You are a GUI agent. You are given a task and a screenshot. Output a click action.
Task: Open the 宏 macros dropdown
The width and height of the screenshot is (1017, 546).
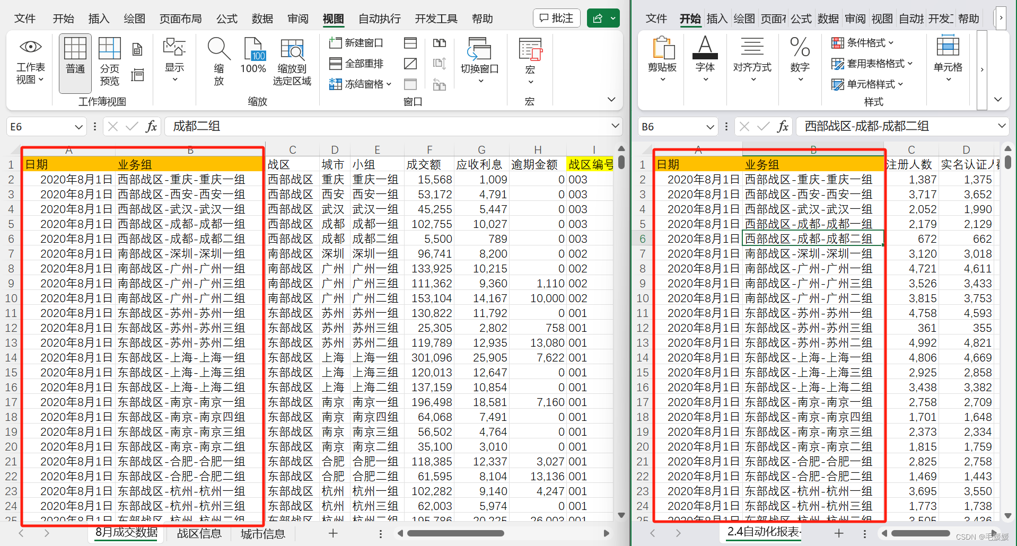(530, 61)
